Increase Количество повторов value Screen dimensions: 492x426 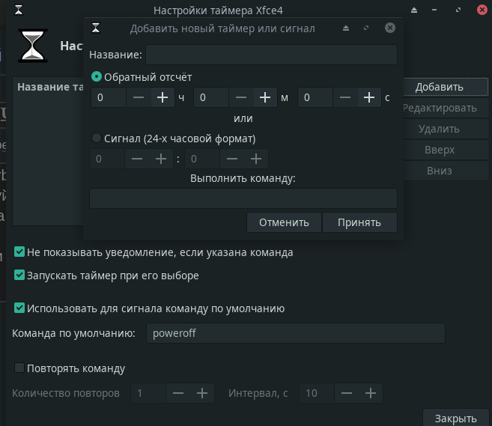point(202,393)
